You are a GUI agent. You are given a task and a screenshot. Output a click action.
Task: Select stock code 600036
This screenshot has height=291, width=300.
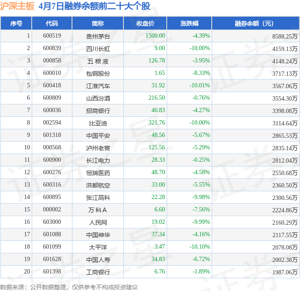(52, 110)
